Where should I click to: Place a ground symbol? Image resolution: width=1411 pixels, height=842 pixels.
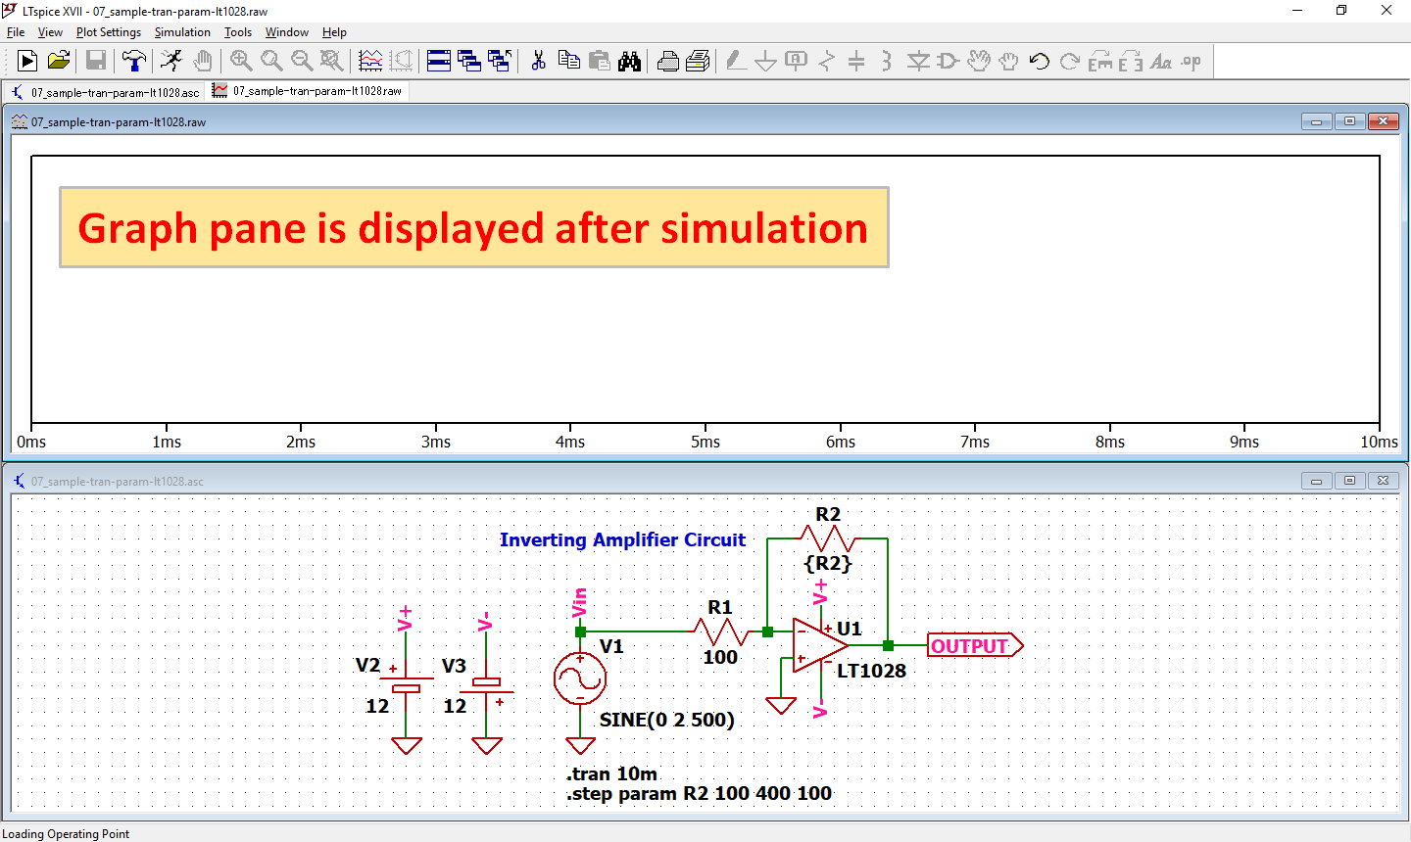(x=766, y=61)
